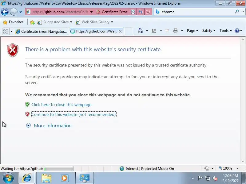
Task: Open the Windows Start menu
Action: coord(8,178)
